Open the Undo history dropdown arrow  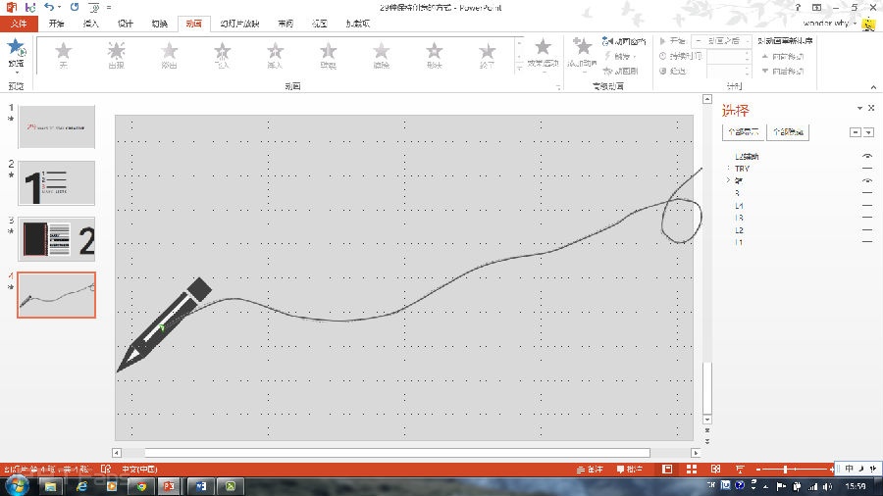point(59,7)
